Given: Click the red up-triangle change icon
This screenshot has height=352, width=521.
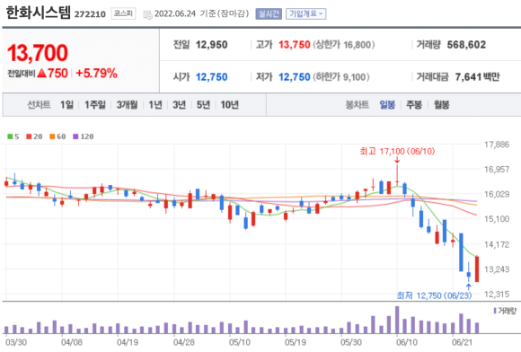Looking at the screenshot, I should (x=42, y=73).
